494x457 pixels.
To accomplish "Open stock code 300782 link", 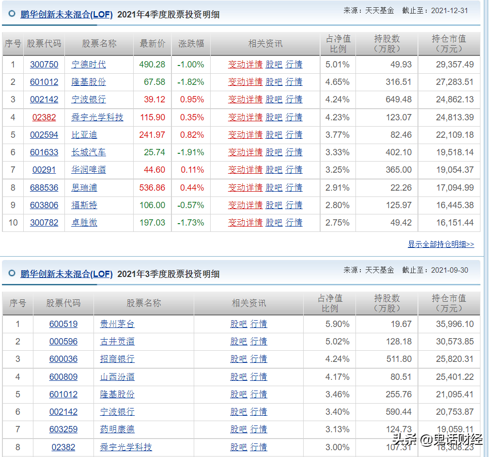I will [44, 223].
